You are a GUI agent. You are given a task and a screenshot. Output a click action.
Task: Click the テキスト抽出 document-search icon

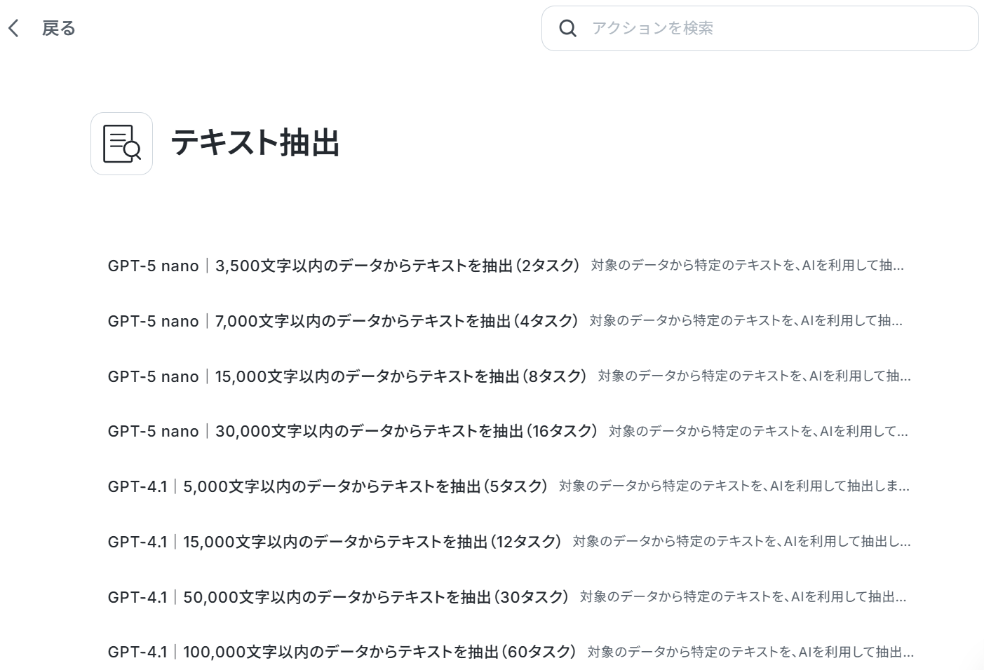coord(121,143)
